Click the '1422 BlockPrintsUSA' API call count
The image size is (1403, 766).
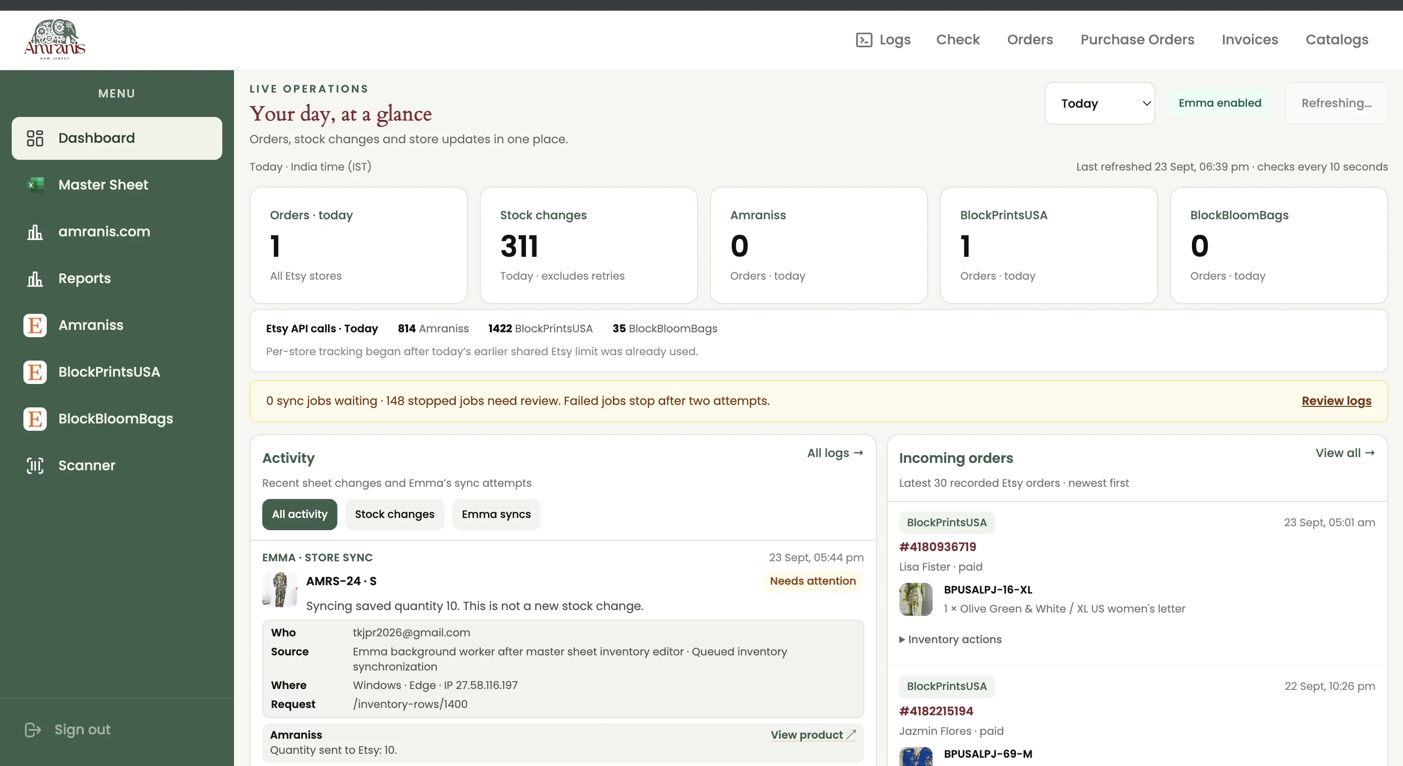(540, 329)
